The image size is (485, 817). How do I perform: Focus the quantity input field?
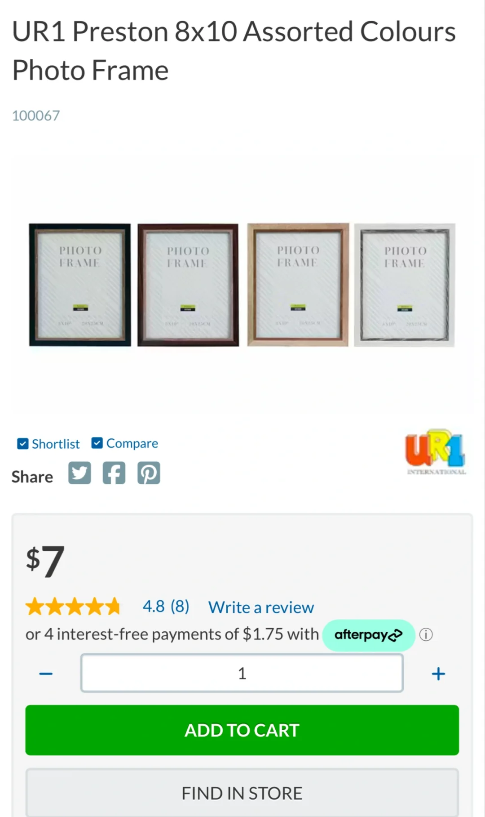pyautogui.click(x=242, y=673)
